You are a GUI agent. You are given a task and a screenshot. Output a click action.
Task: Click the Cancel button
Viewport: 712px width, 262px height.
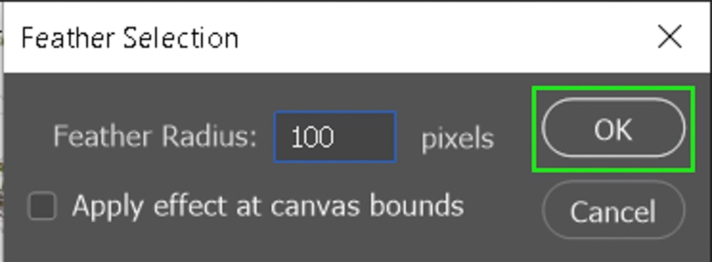point(613,210)
